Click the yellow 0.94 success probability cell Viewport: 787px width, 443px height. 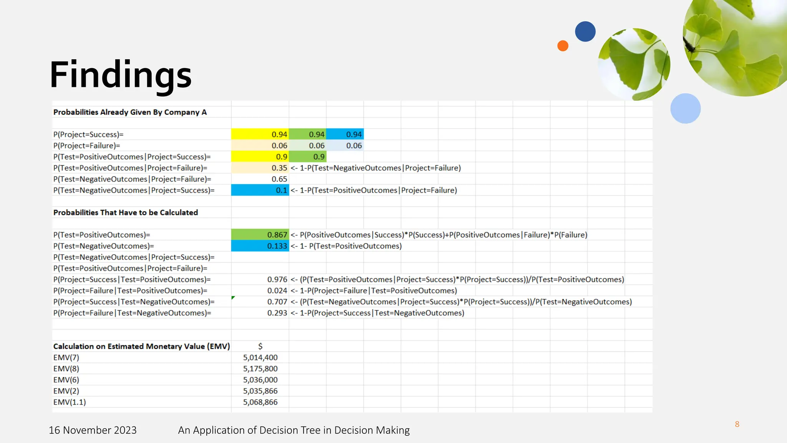coord(260,134)
